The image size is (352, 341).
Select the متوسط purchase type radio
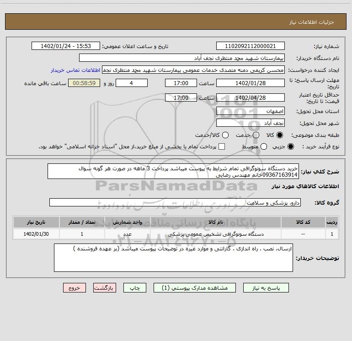click(x=264, y=146)
